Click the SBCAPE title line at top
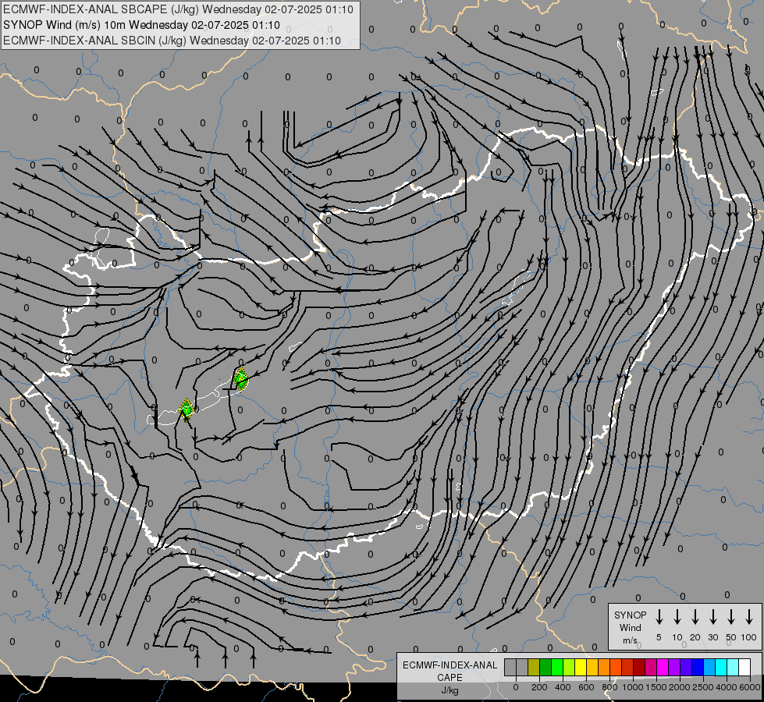 [179, 9]
